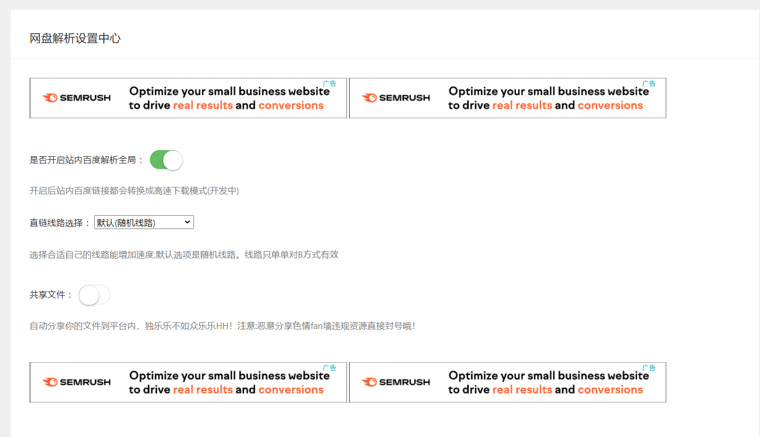This screenshot has width=760, height=437.
Task: Click the 广告 mark on the top-right banner
Action: pos(649,84)
